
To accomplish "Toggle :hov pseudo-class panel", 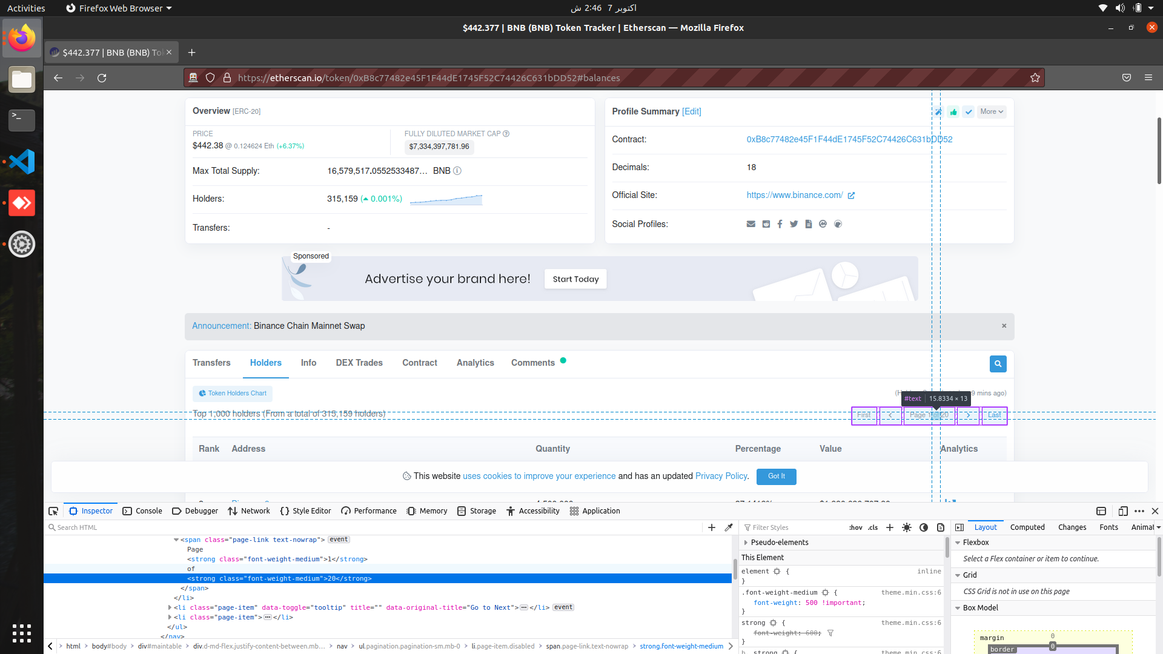I will point(856,527).
